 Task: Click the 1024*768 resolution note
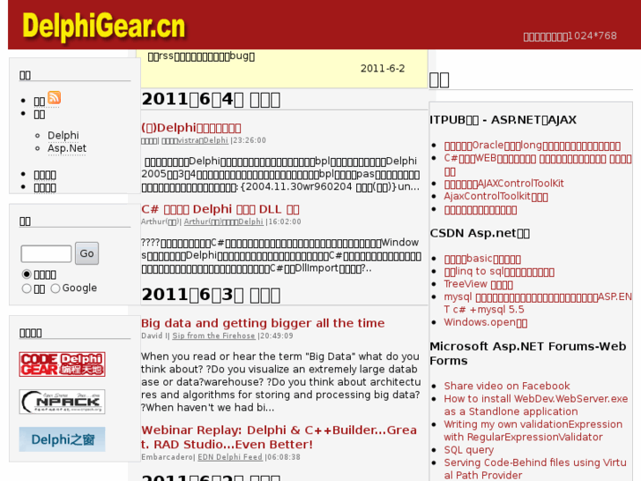[x=570, y=36]
